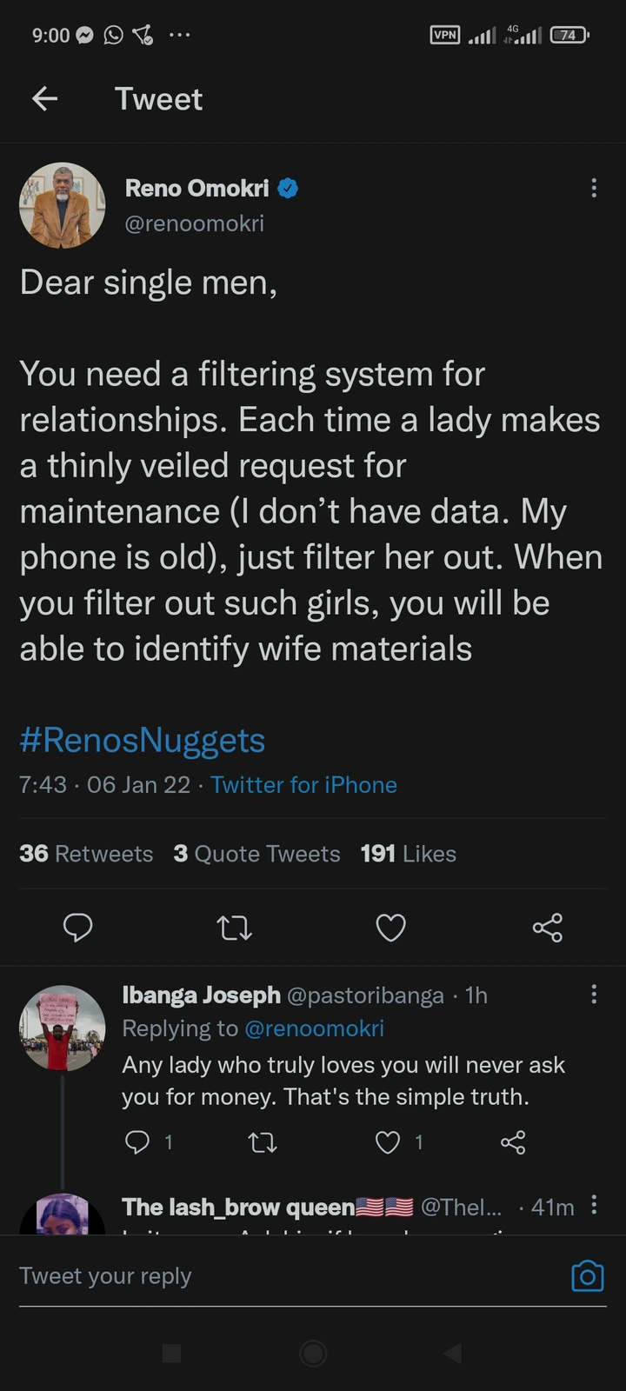Tap the back arrow in the header
Image resolution: width=626 pixels, height=1391 pixels.
tap(45, 99)
